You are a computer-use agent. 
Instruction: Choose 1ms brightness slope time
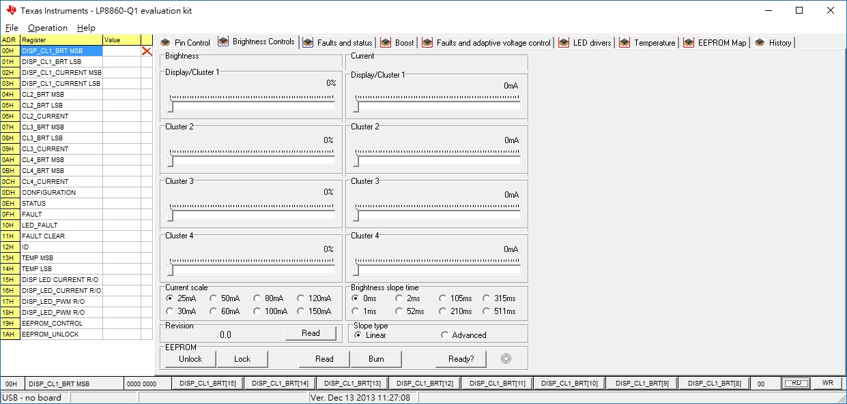[364, 311]
